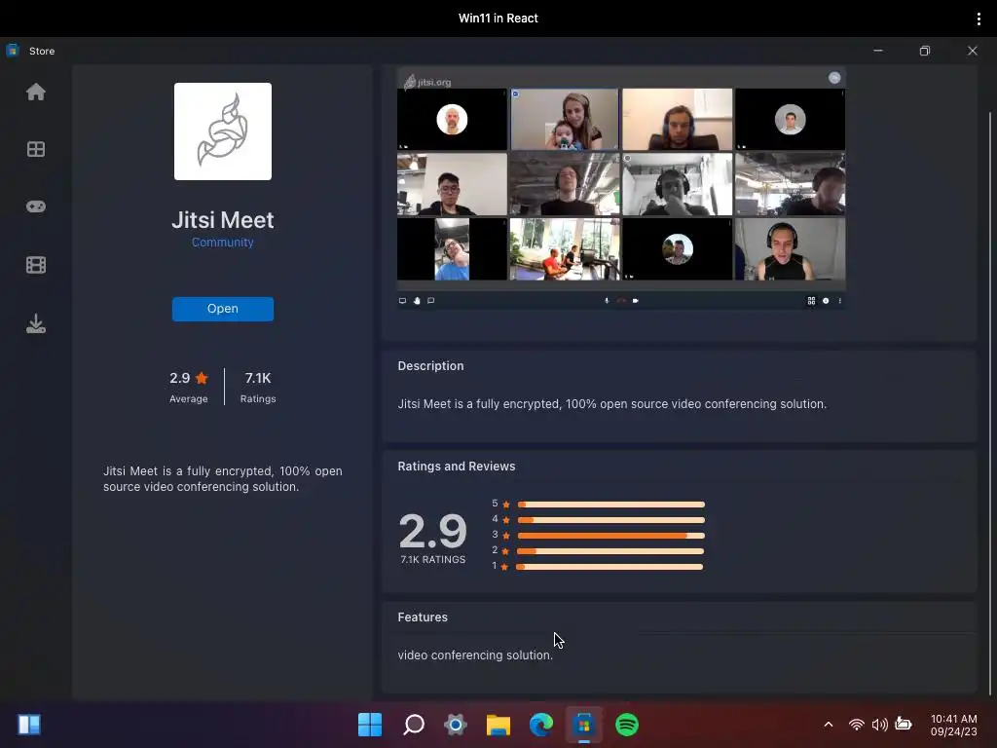Go to Store Home in sidebar
The image size is (997, 748).
36,93
